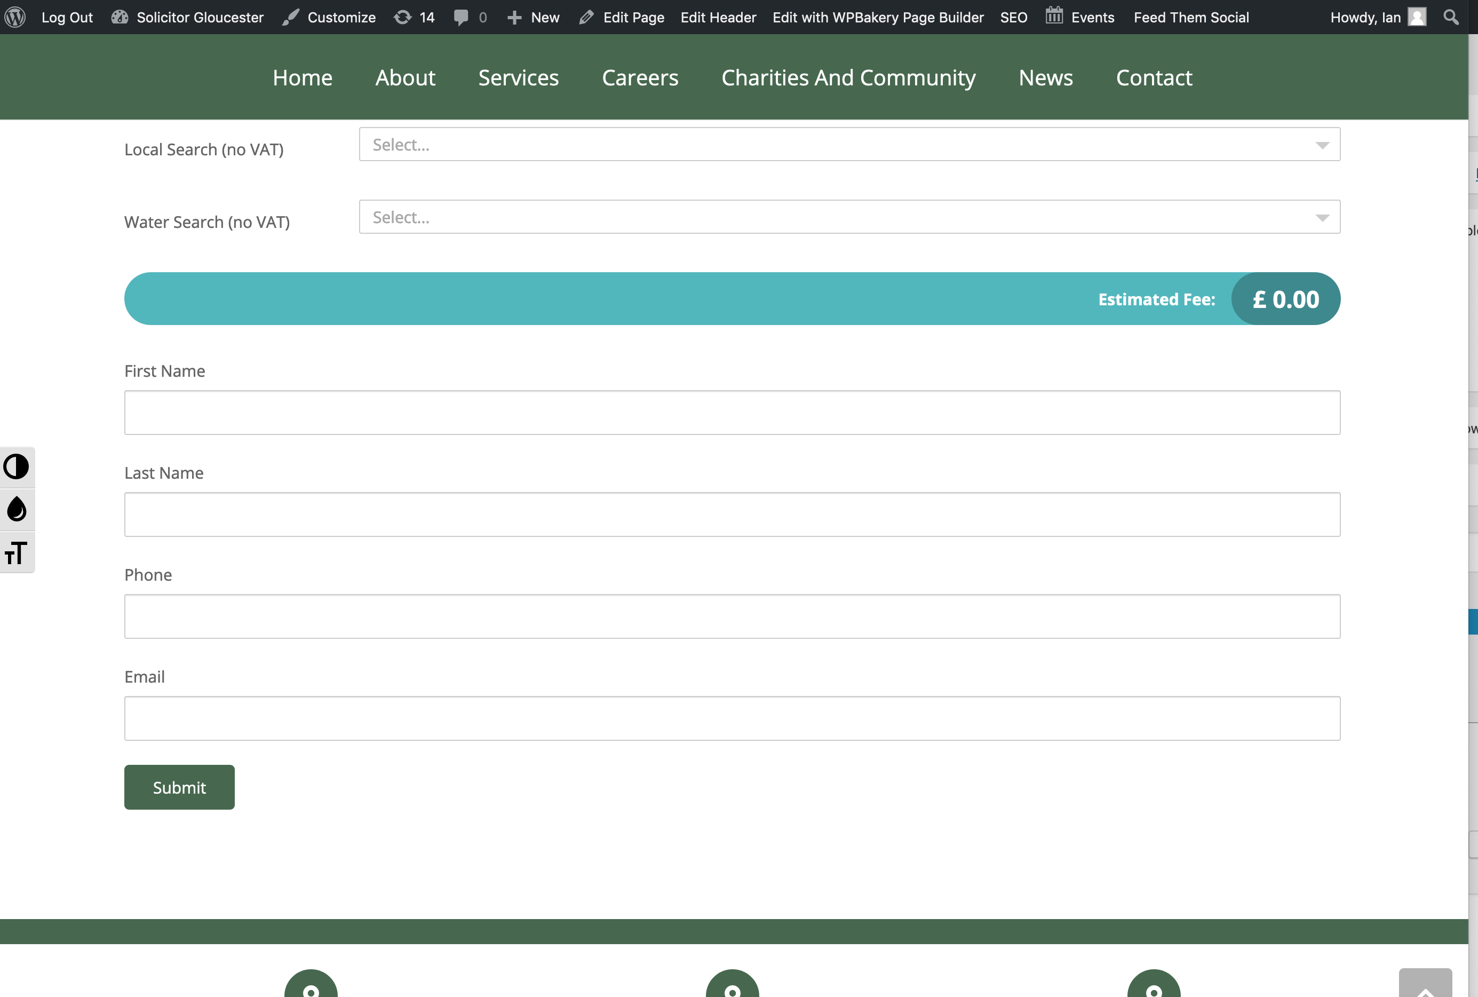Click Edit with WPBakery Page Builder
Viewport: 1478px width, 997px height.
[878, 17]
